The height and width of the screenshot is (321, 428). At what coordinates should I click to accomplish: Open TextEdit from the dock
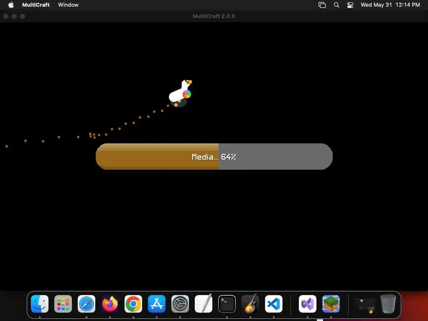pos(204,303)
